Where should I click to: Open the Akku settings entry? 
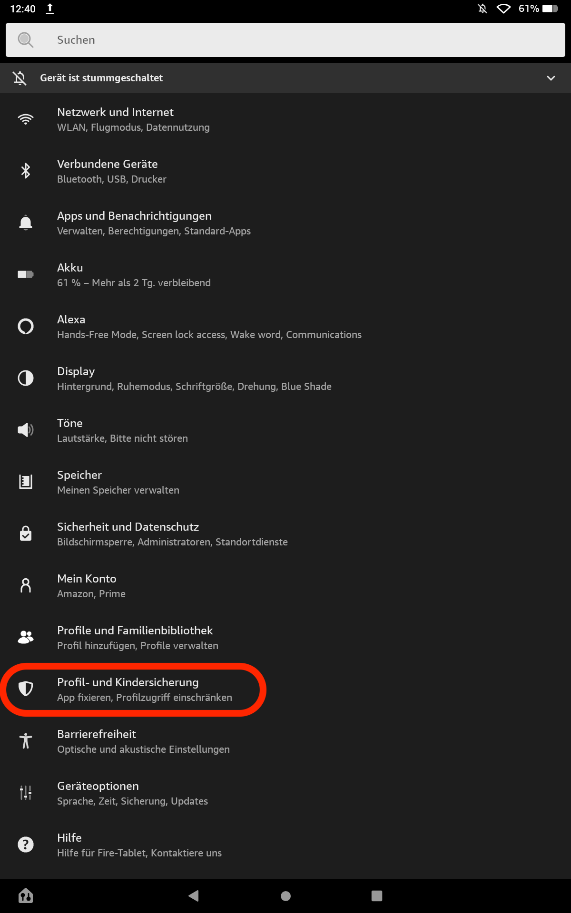pyautogui.click(x=133, y=275)
